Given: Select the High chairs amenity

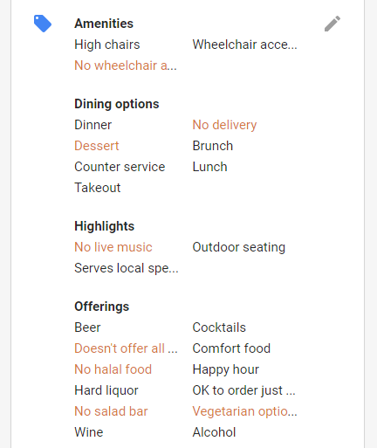Looking at the screenshot, I should 107,45.
